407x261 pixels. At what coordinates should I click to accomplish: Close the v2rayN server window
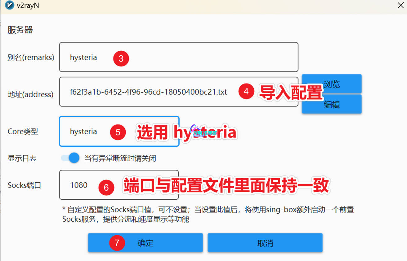tap(400, 6)
